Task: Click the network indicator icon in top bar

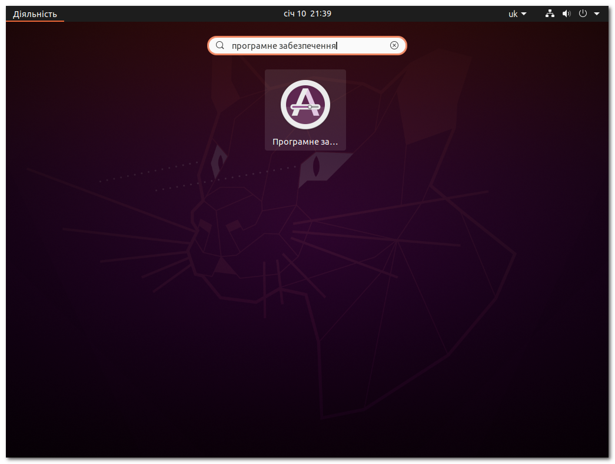Action: point(550,13)
